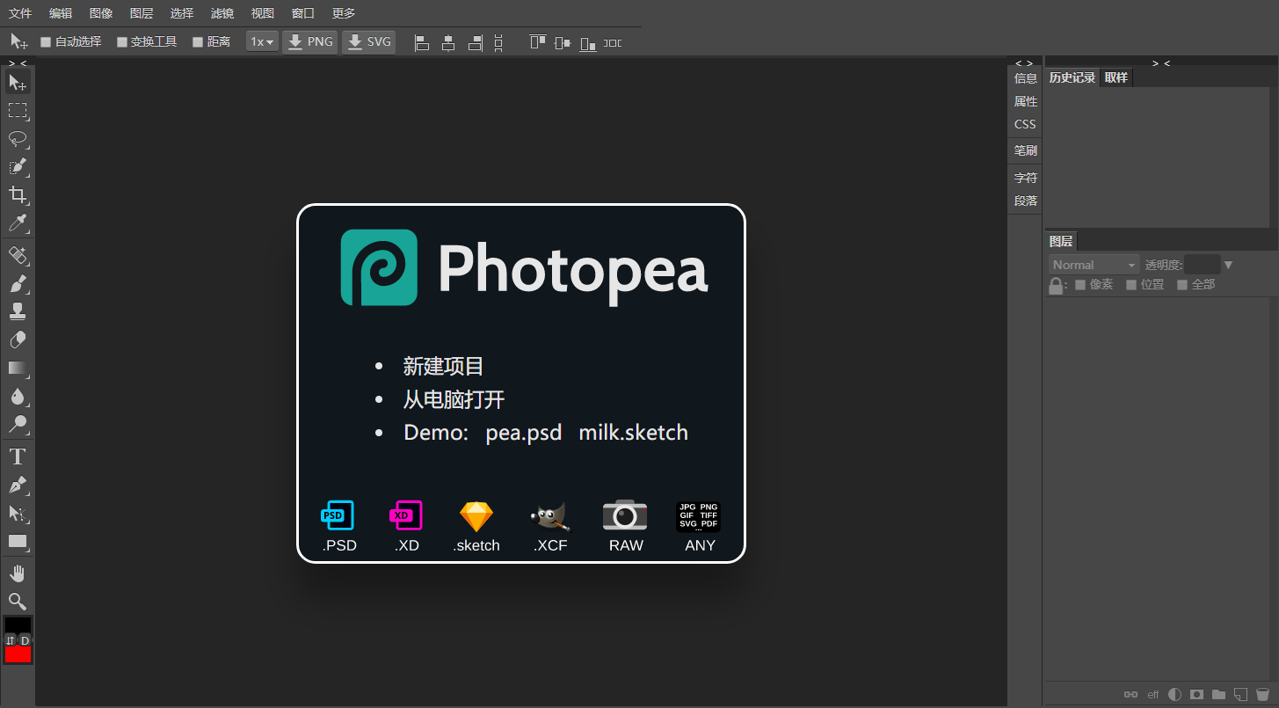Viewport: 1279px width, 708px height.
Task: Open the 更多 menu
Action: pyautogui.click(x=344, y=13)
